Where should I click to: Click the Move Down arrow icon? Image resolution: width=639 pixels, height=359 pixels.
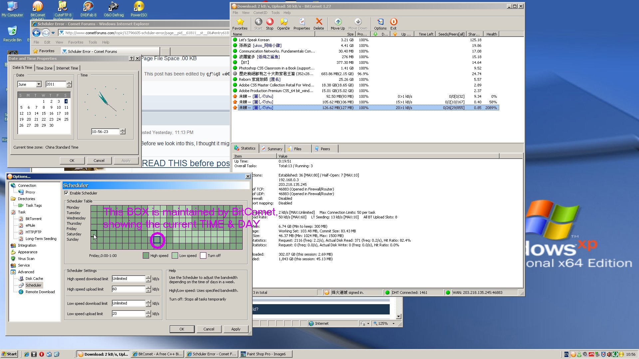[x=358, y=22]
